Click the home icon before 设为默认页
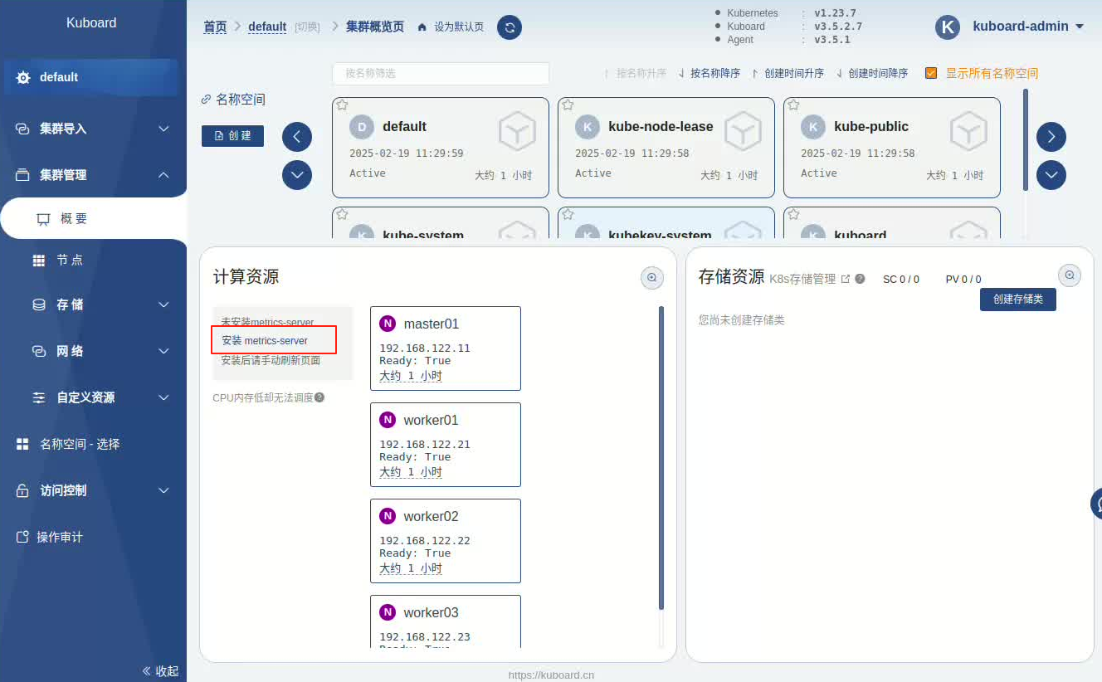 [x=422, y=27]
